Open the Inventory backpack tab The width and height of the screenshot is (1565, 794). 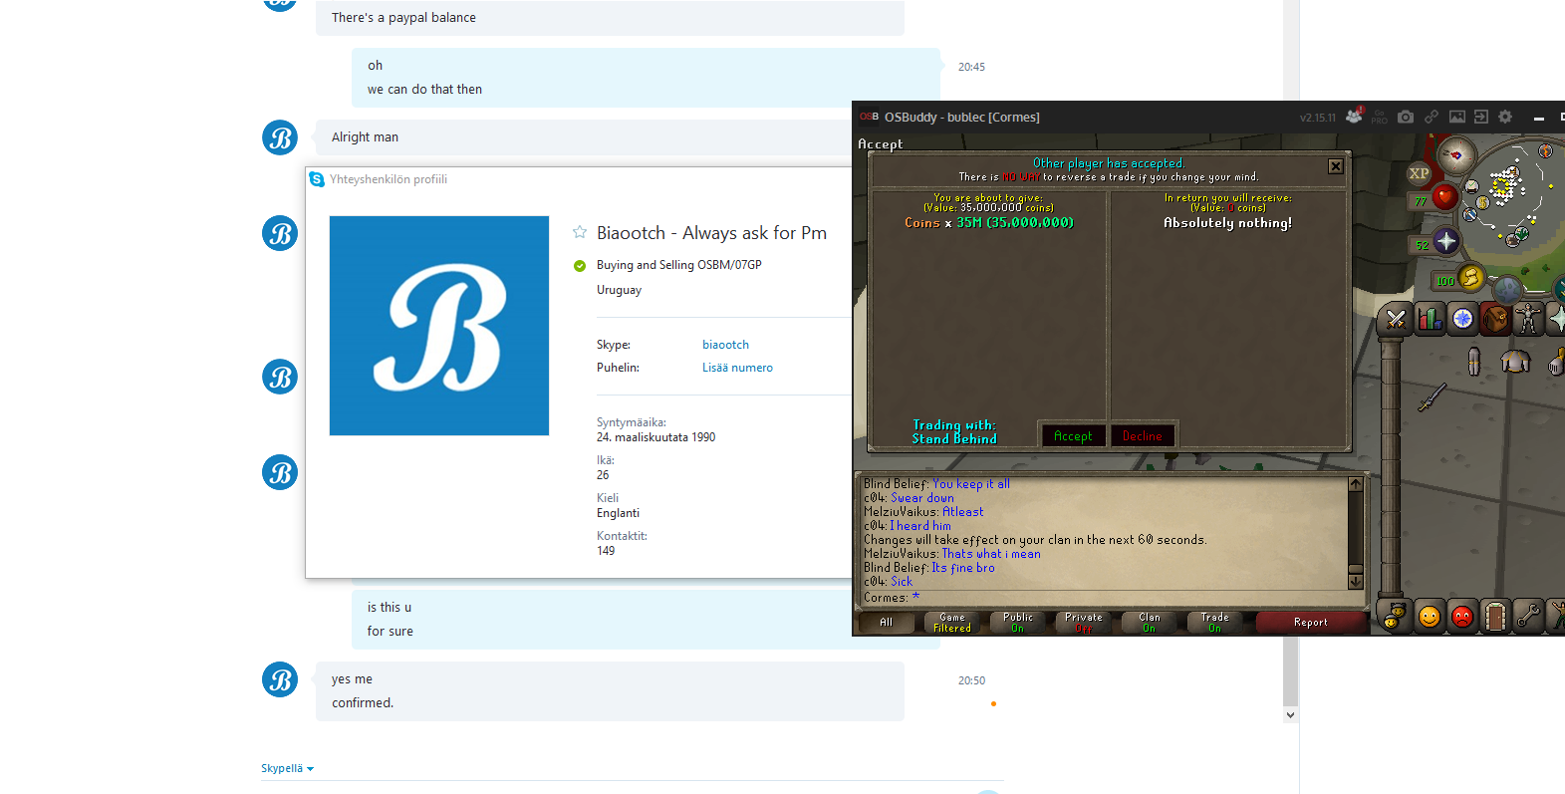click(1495, 319)
